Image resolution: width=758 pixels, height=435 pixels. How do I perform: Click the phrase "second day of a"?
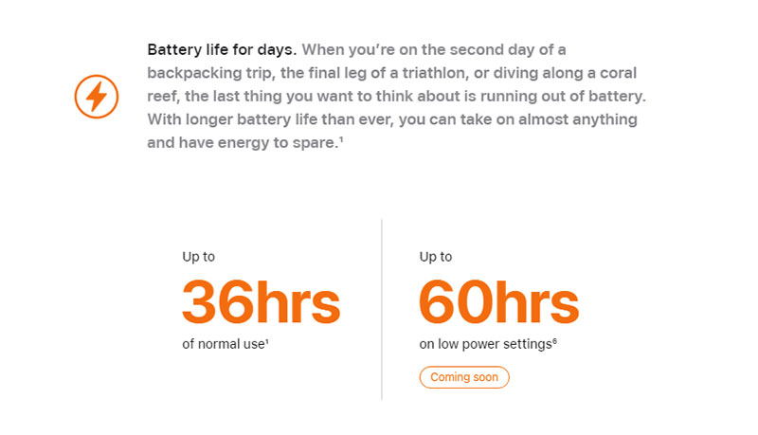pyautogui.click(x=508, y=50)
